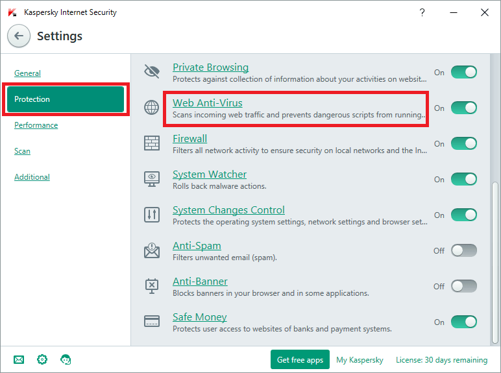Click the help question mark in title bar
Viewport: 501px width, 373px height.
pyautogui.click(x=422, y=12)
